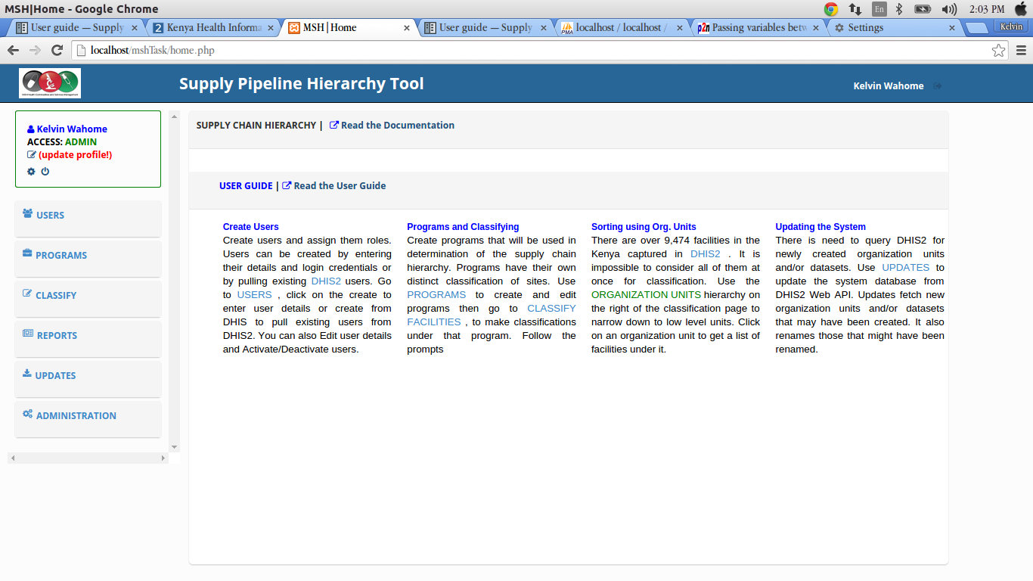Click the battery status icon
The image size is (1033, 581).
click(923, 9)
